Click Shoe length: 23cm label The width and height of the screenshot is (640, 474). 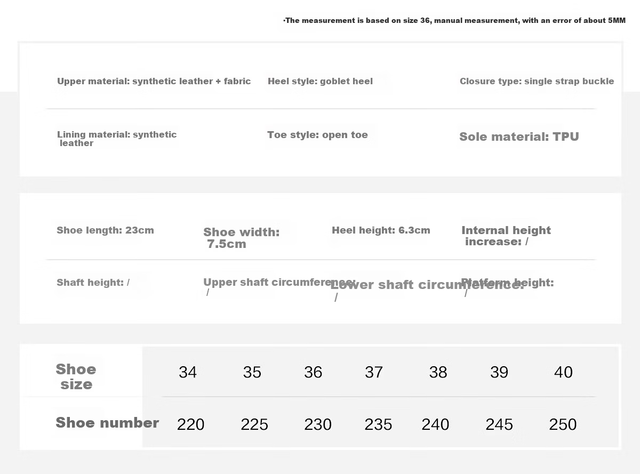coord(105,230)
